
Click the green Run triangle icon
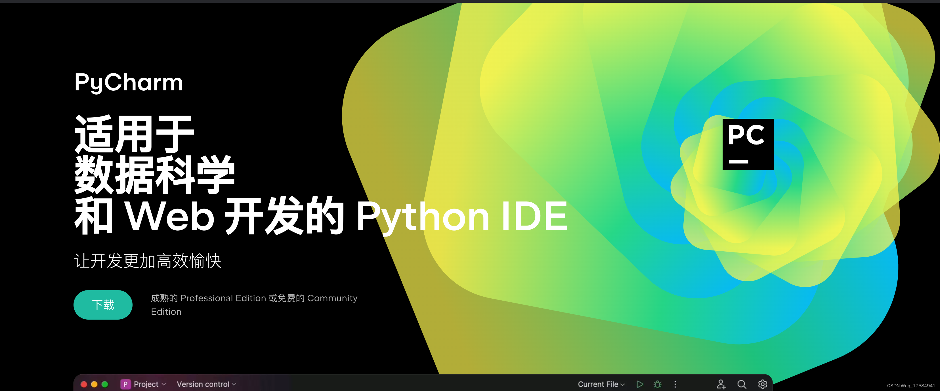tap(640, 384)
